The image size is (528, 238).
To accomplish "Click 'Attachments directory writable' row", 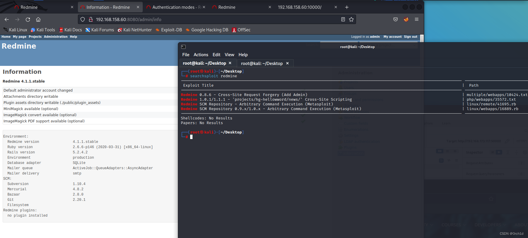I will pos(90,96).
